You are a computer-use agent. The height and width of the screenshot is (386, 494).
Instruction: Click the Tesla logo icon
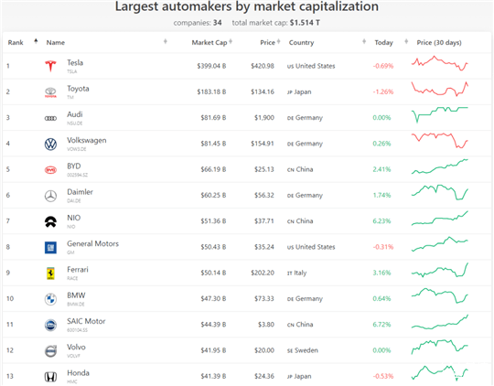50,66
